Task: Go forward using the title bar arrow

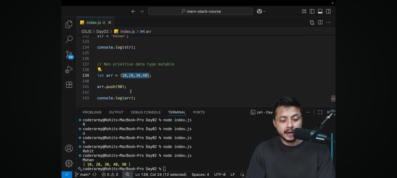Action: point(142,11)
